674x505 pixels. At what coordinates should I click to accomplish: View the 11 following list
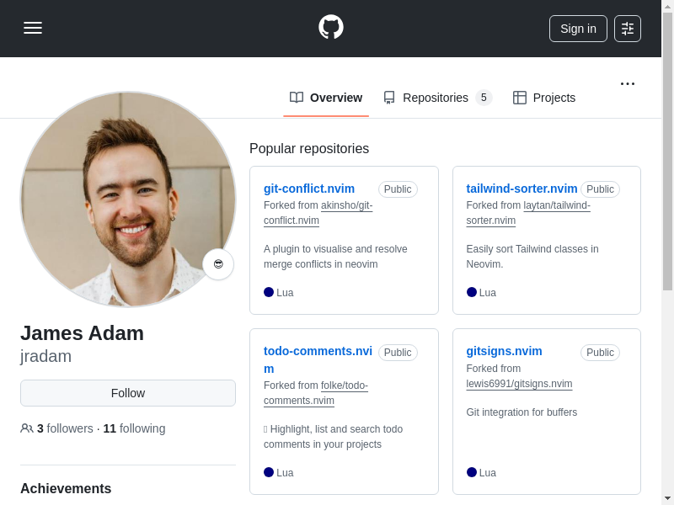coord(134,428)
